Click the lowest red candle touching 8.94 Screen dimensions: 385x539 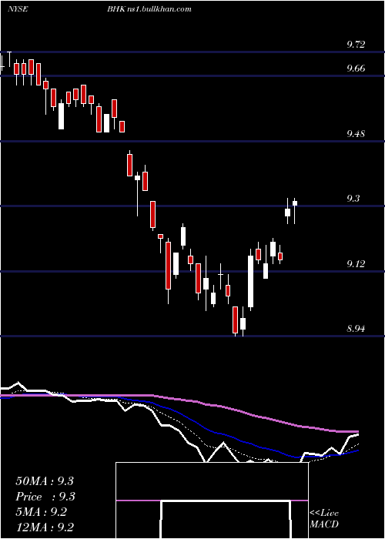(235, 321)
